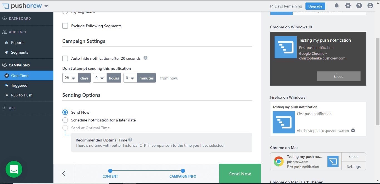Click the Triggered rocket icon
This screenshot has height=184, width=380.
[7, 85]
